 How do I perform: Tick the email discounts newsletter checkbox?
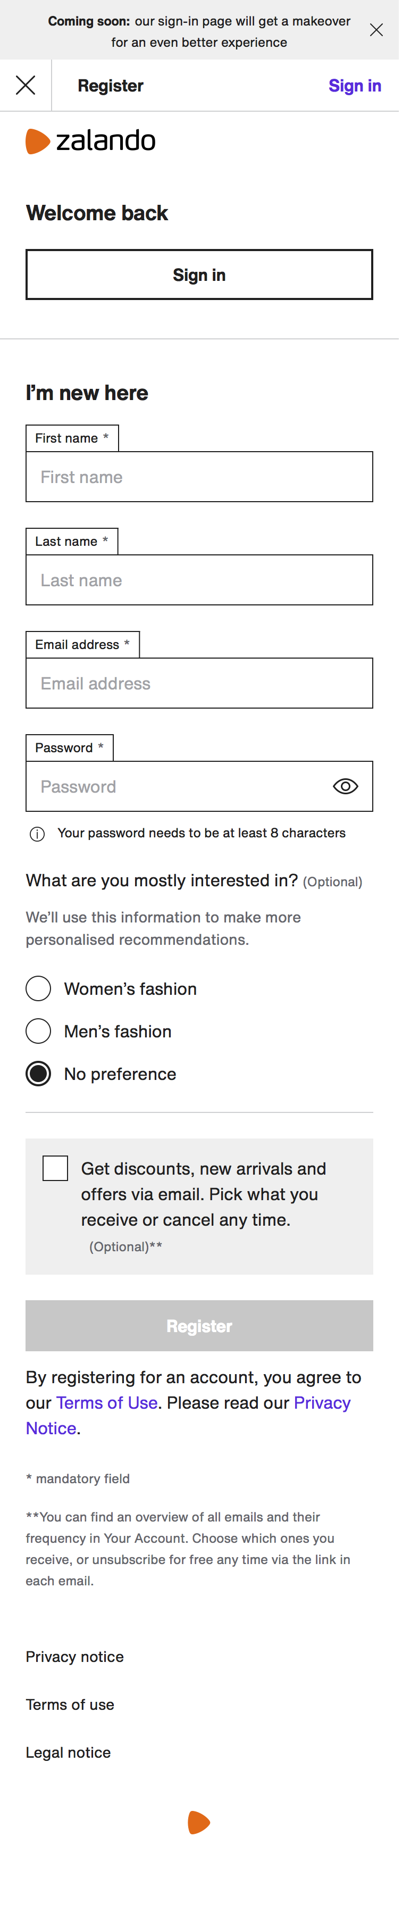point(56,1168)
